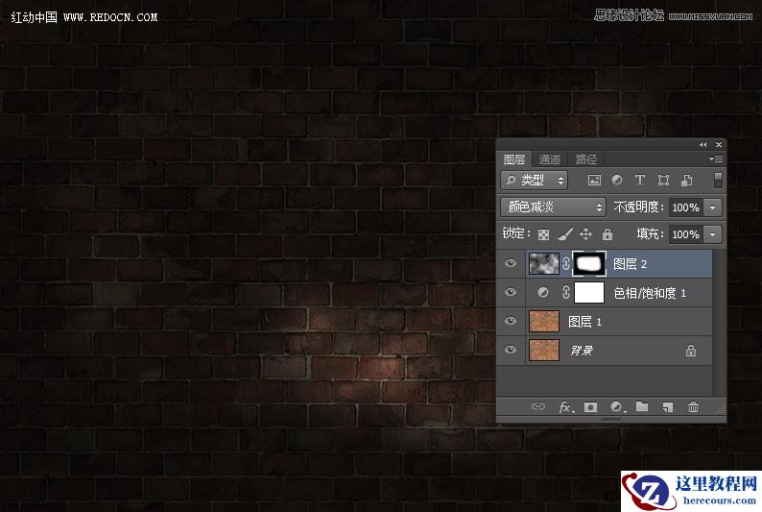This screenshot has width=762, height=512.
Task: Click the 填充 100% value field
Action: [686, 234]
